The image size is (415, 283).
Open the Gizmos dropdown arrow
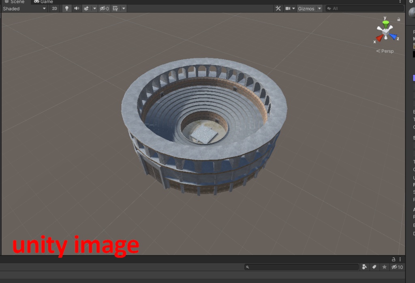pos(319,8)
